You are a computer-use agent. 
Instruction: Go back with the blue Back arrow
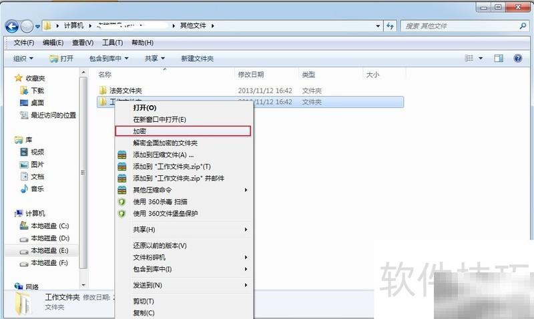(12, 26)
